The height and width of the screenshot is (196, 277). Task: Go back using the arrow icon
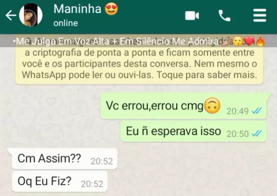click(11, 15)
